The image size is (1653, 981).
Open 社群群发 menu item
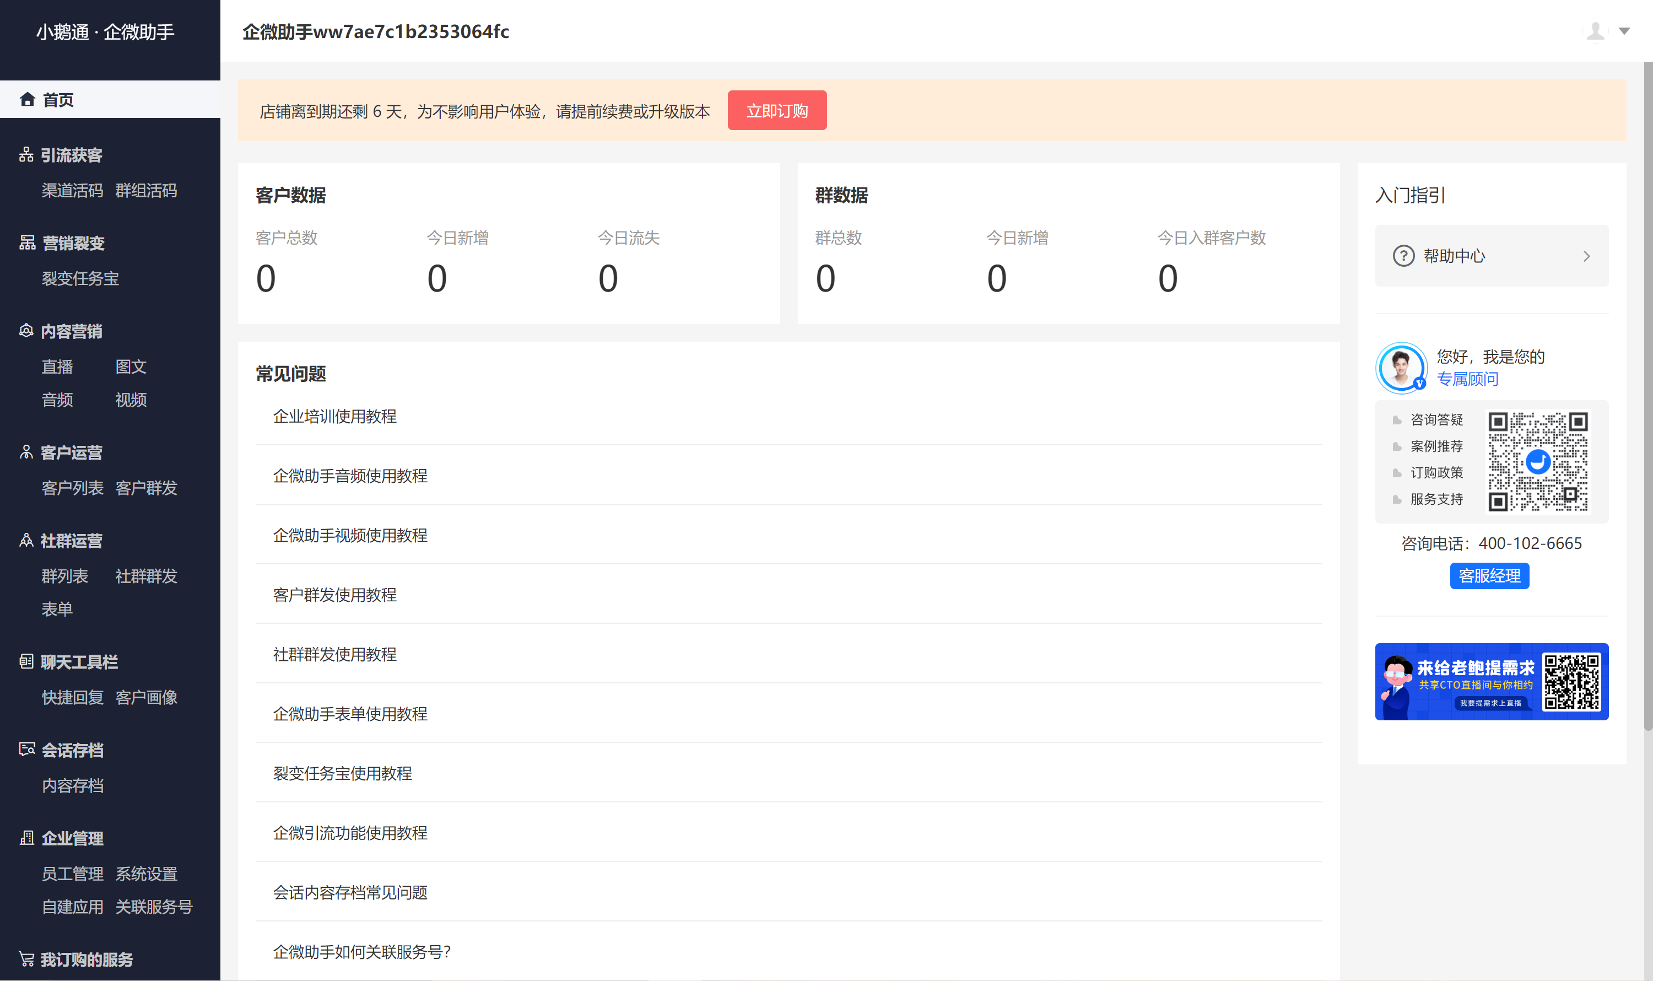(146, 576)
